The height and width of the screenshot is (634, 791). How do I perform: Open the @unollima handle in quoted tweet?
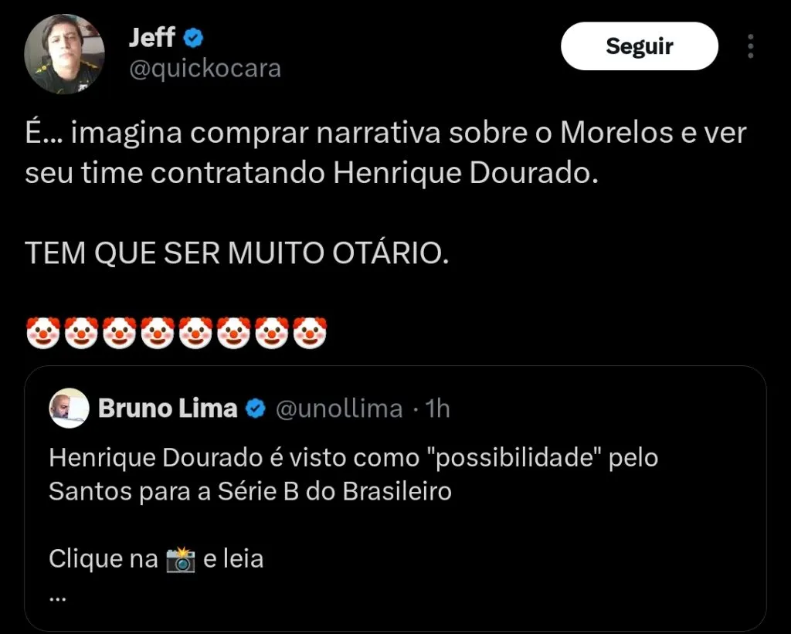click(x=339, y=409)
